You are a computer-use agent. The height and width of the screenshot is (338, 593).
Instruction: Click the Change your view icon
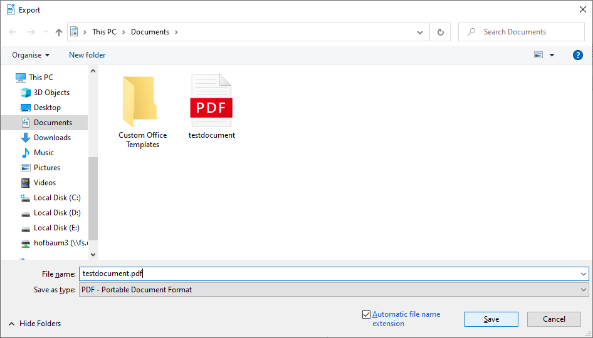click(x=538, y=55)
